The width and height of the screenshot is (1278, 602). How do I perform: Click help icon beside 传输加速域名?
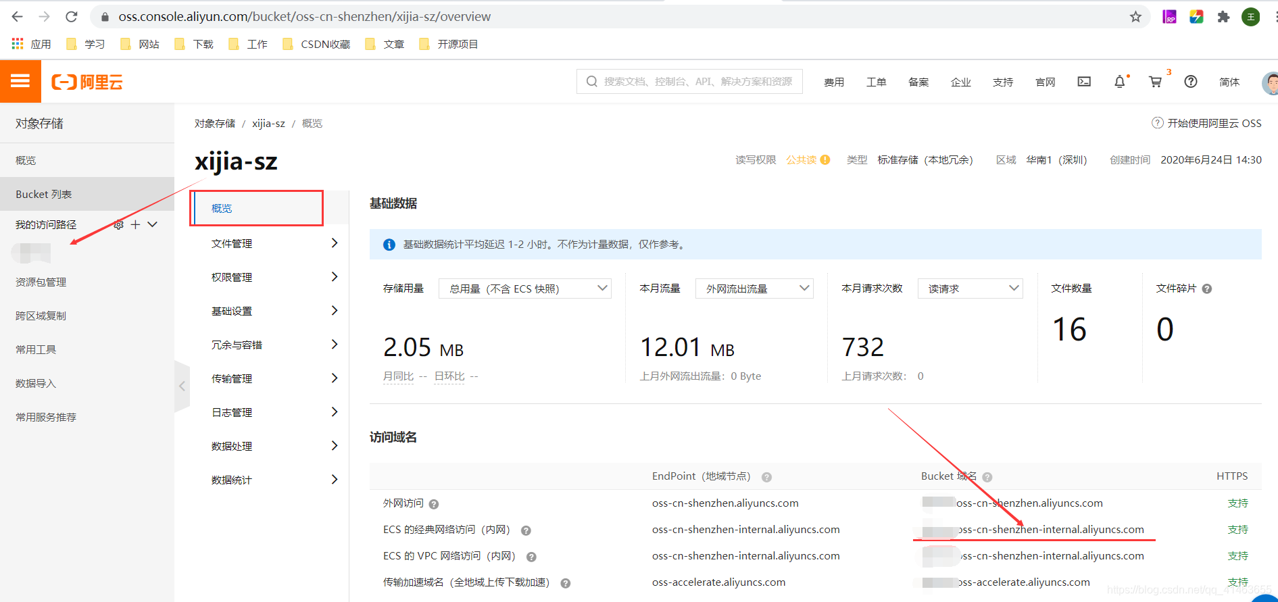566,583
